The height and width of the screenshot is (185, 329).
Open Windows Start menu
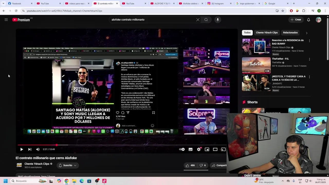tap(5, 181)
